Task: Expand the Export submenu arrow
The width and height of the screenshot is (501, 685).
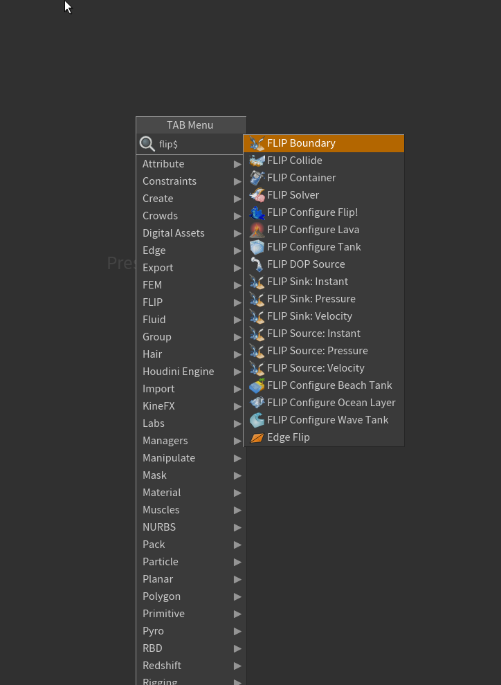Action: [x=237, y=268]
